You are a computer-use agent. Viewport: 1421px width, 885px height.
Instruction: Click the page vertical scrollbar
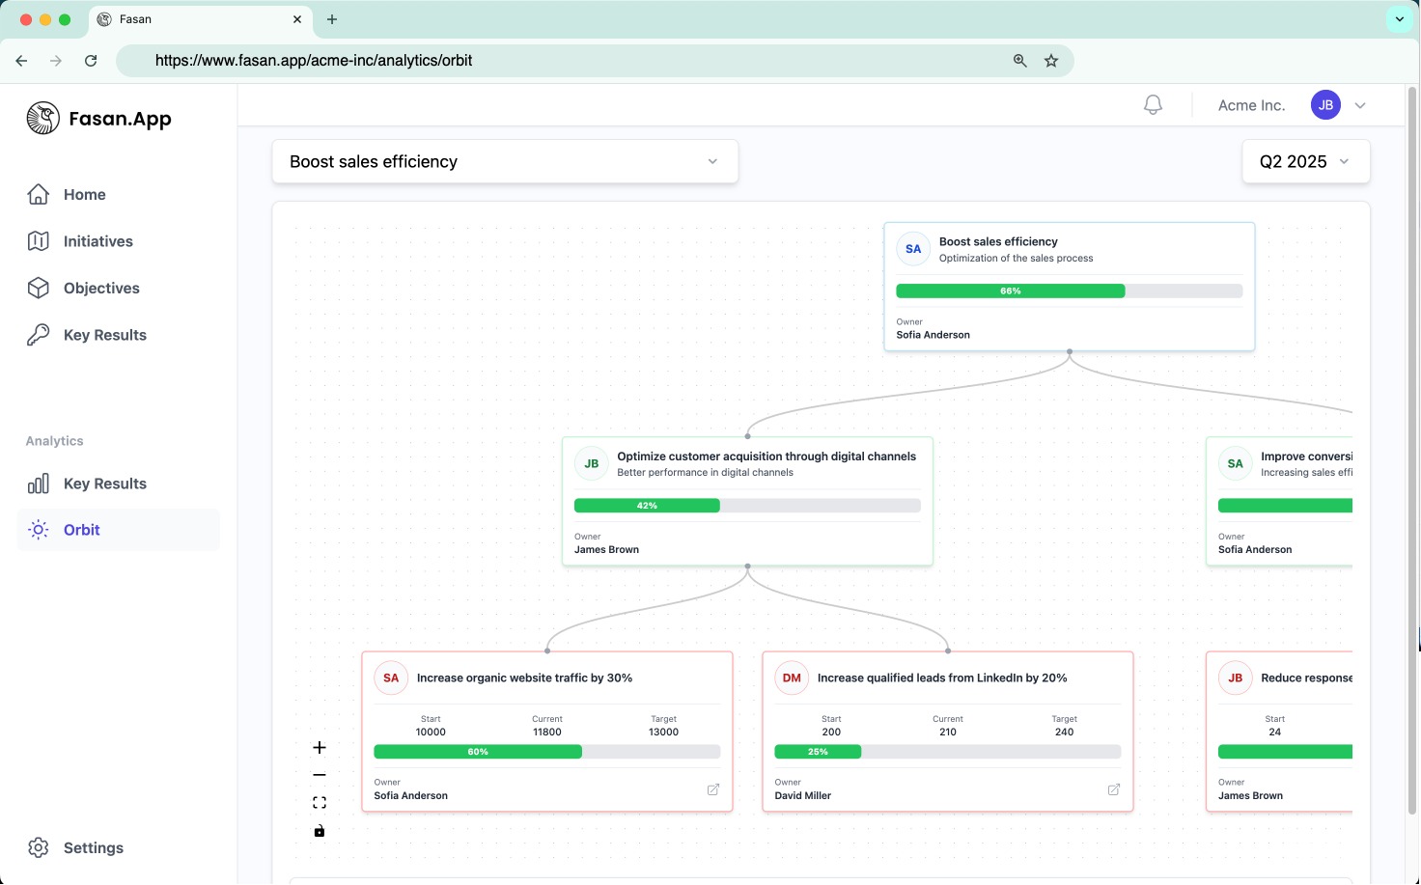(1412, 451)
